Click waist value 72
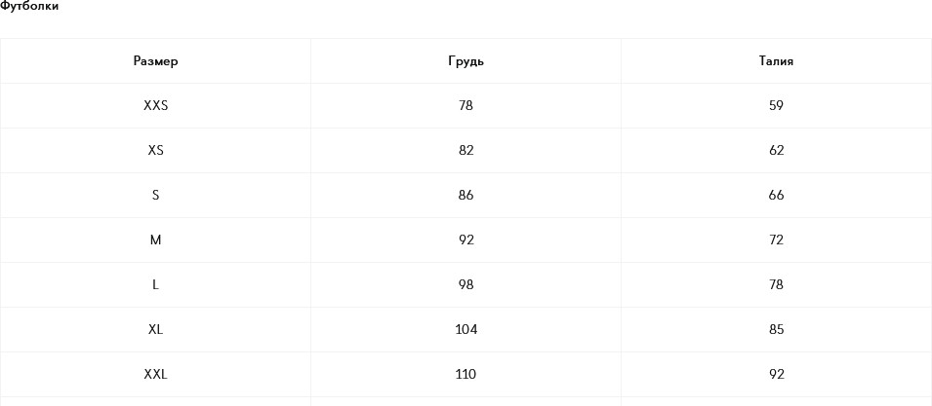The width and height of the screenshot is (932, 406). (x=776, y=240)
